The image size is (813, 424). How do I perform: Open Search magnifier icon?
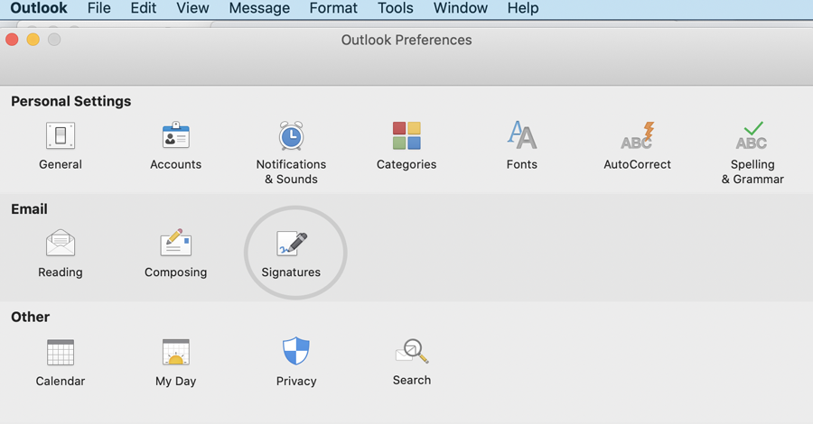coord(412,352)
